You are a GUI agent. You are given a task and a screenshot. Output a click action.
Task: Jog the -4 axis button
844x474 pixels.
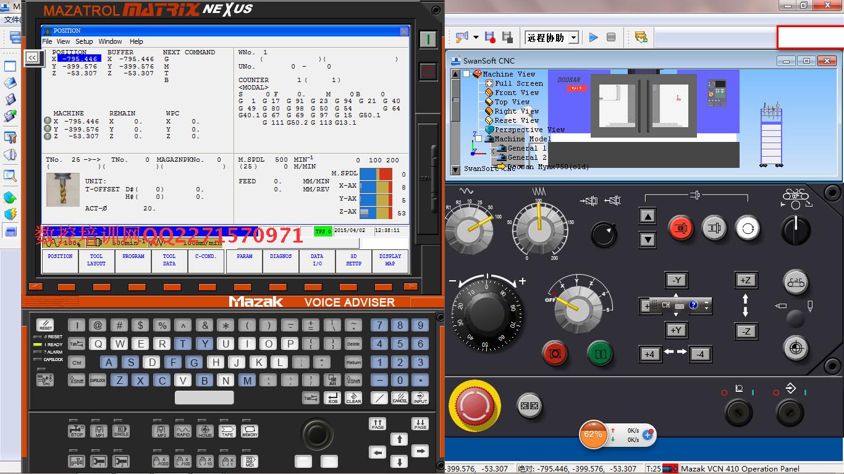(699, 354)
